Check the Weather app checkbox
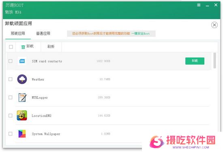This screenshot has height=152, width=223. click(x=11, y=79)
